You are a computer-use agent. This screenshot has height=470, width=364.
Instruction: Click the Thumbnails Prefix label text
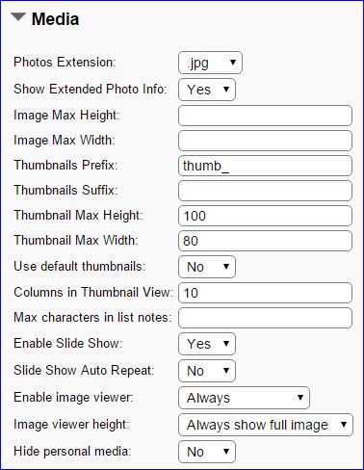[x=65, y=165]
